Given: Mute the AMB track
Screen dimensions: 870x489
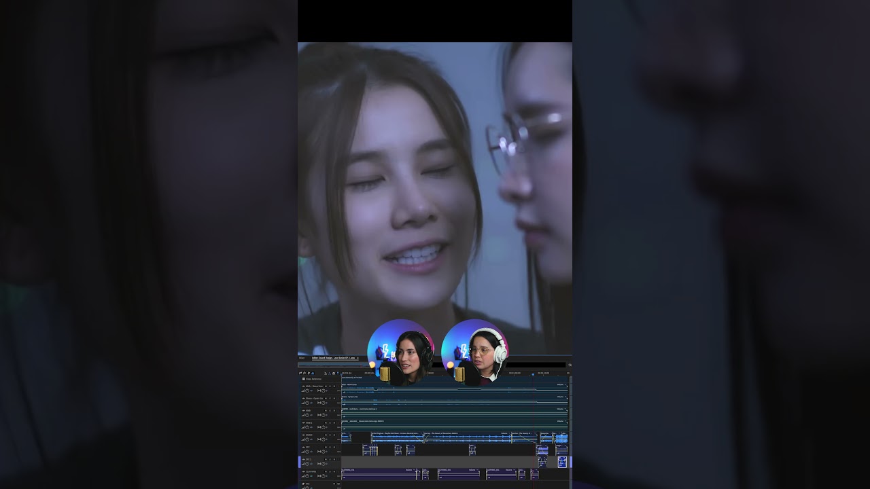Looking at the screenshot, I should tap(326, 410).
